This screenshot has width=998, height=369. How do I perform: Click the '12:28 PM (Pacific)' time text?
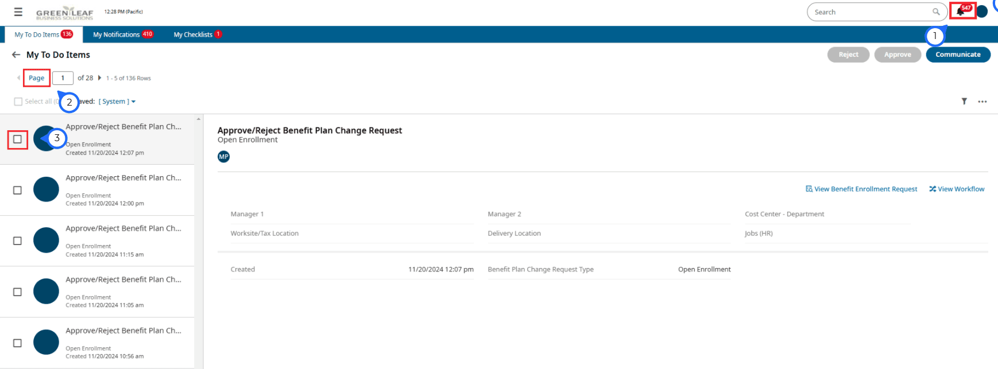(x=123, y=11)
